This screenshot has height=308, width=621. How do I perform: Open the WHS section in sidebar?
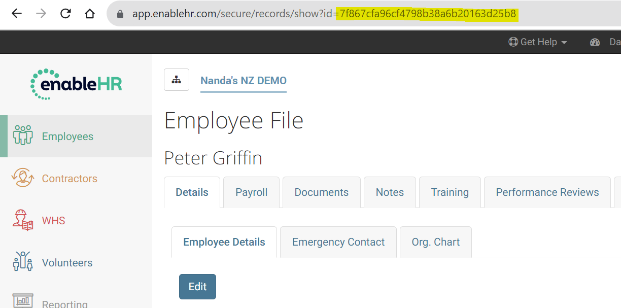(76, 220)
